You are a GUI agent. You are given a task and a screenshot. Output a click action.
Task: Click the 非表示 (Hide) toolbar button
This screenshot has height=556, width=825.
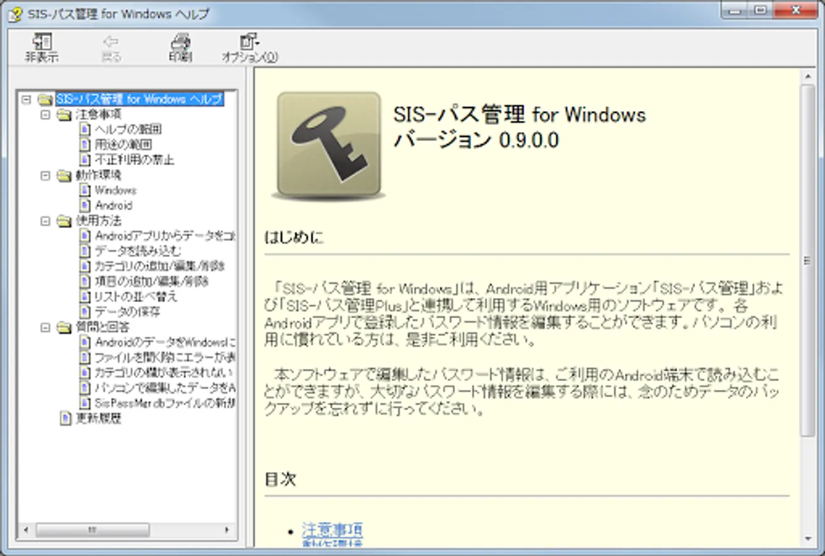point(41,48)
